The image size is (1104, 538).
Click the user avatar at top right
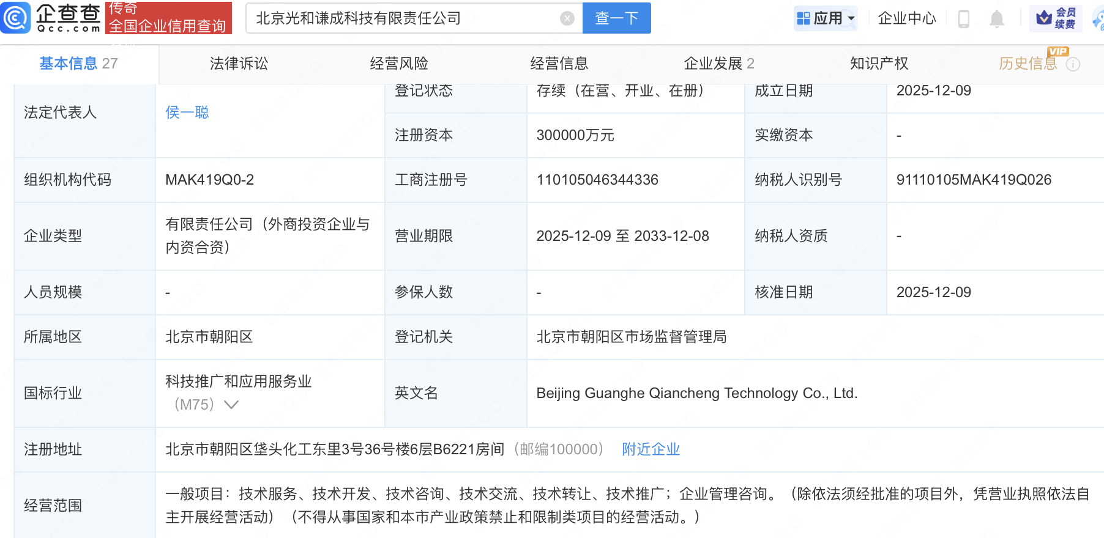(x=1098, y=19)
